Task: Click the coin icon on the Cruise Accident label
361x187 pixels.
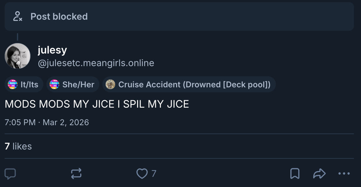Action: pos(110,85)
